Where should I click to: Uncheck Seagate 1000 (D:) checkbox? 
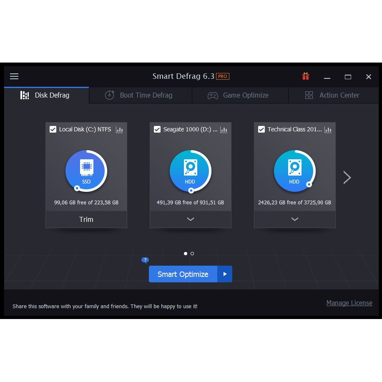pos(157,129)
